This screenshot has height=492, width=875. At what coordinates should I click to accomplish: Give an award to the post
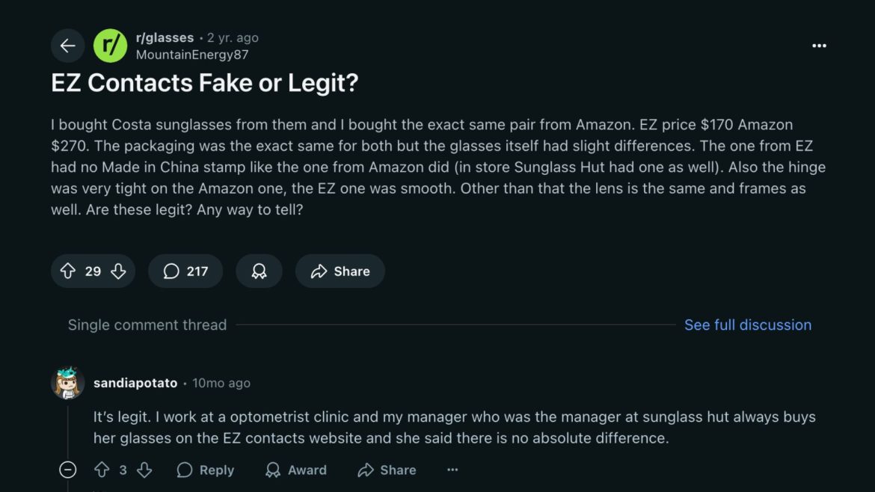pos(259,271)
